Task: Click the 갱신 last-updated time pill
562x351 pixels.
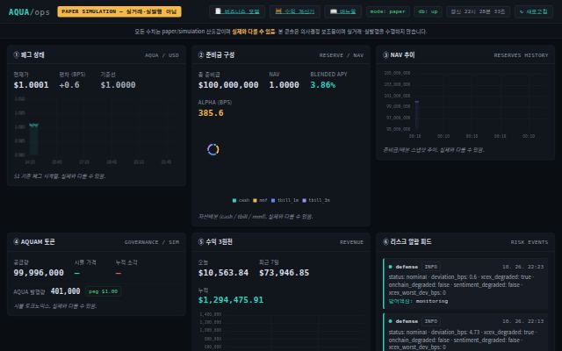Action: pyautogui.click(x=478, y=11)
